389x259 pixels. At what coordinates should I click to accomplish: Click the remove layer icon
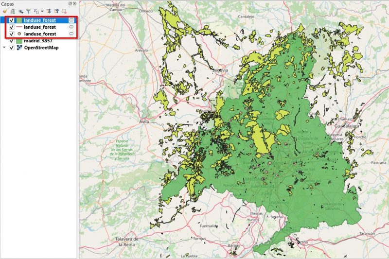pos(64,11)
